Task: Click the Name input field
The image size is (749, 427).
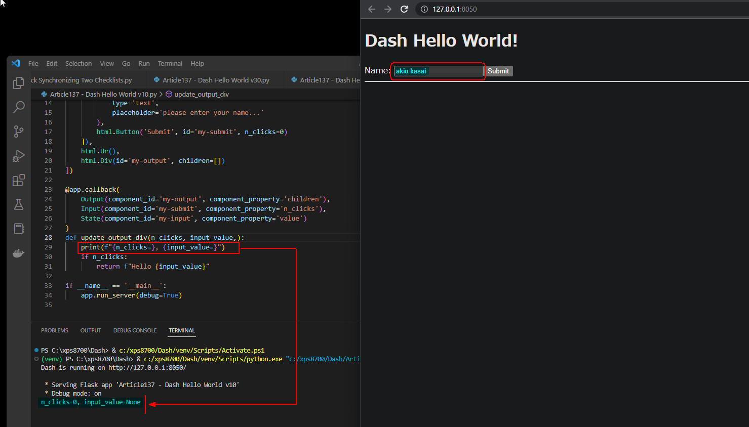Action: coord(439,71)
